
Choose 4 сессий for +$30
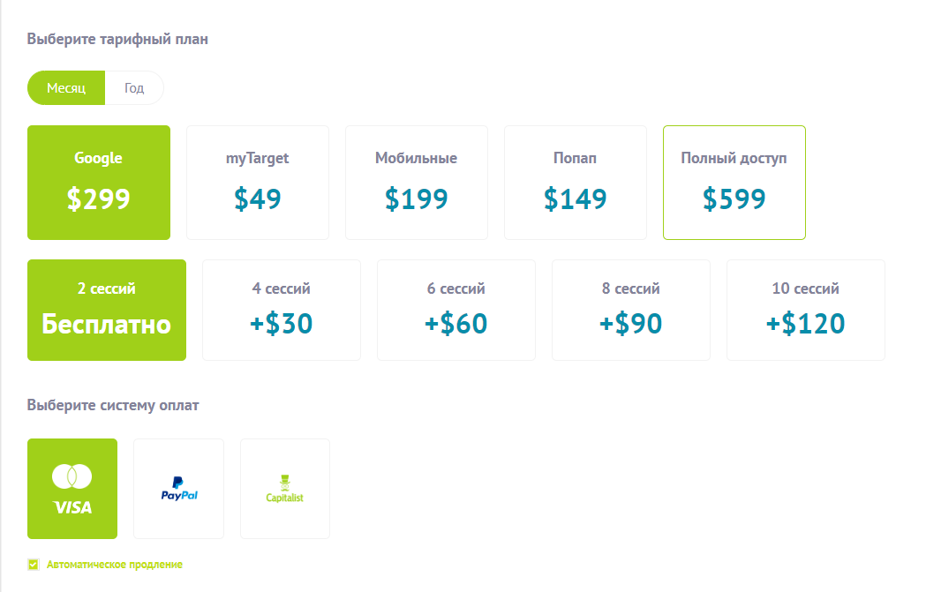coord(282,310)
